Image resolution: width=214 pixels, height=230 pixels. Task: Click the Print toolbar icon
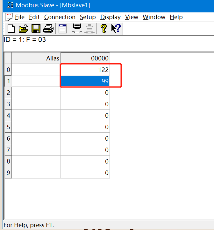[x=48, y=29]
